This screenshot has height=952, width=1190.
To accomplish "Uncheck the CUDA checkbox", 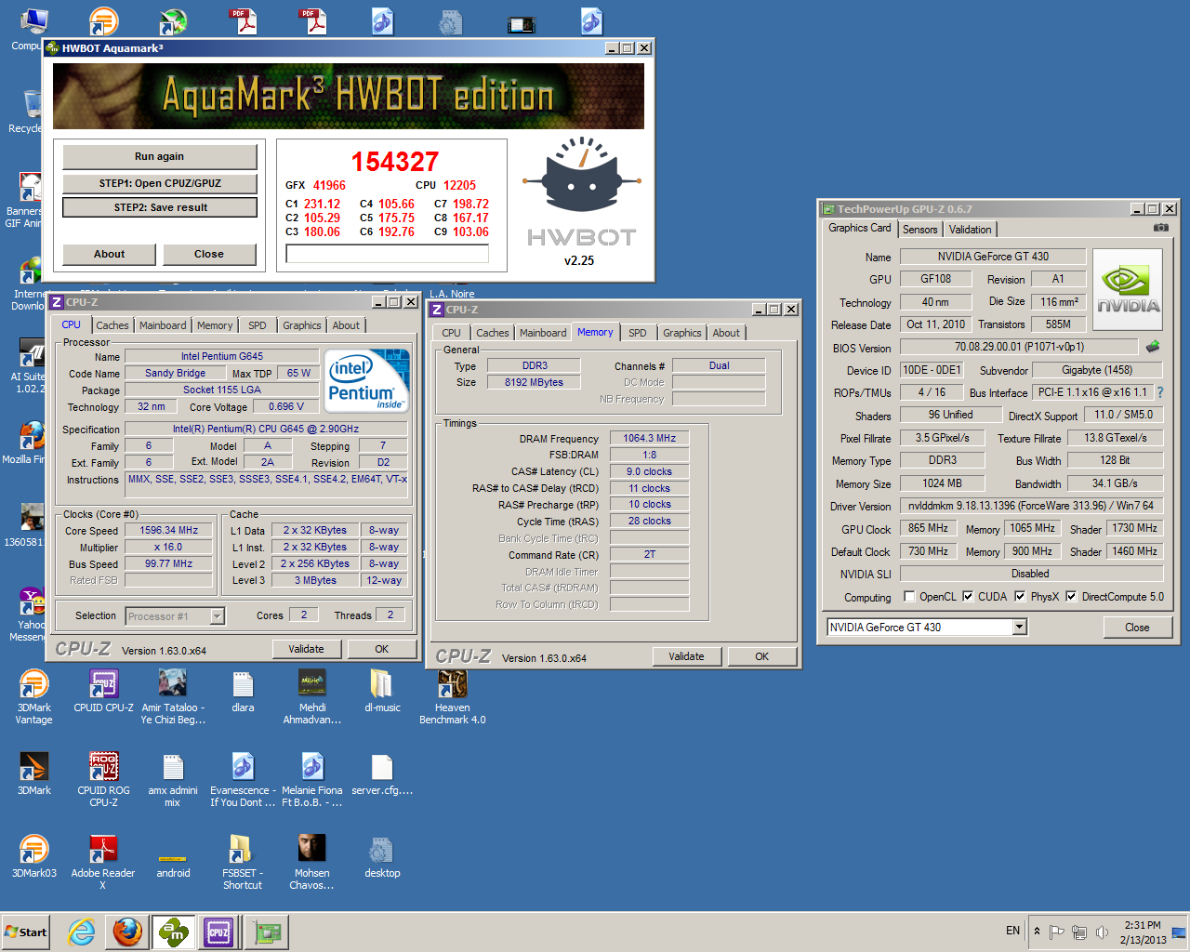I will point(968,597).
